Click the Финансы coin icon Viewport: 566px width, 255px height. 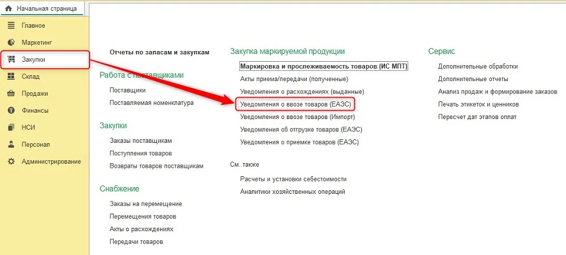click(x=11, y=110)
